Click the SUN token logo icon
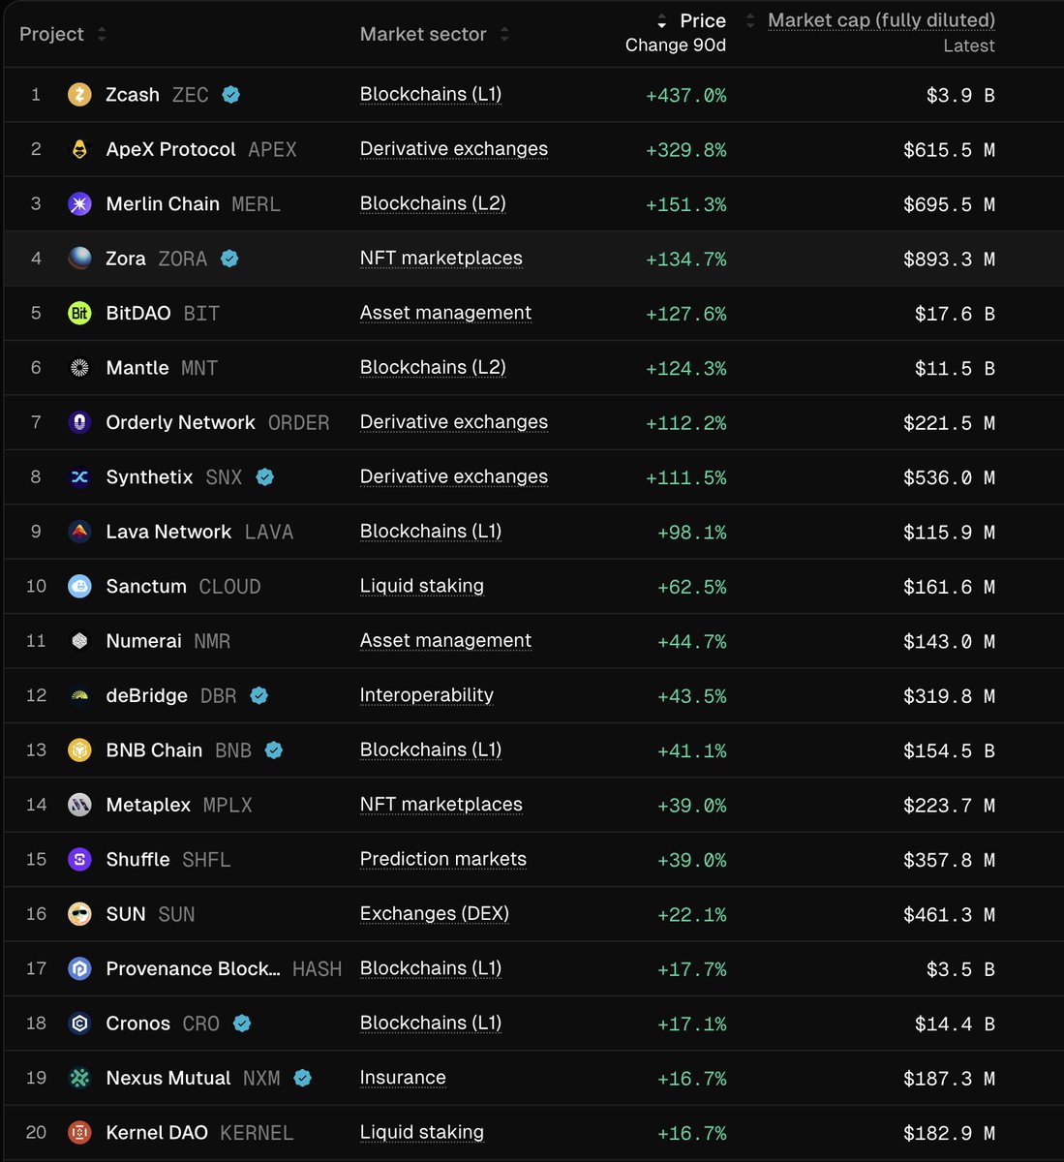 [79, 914]
